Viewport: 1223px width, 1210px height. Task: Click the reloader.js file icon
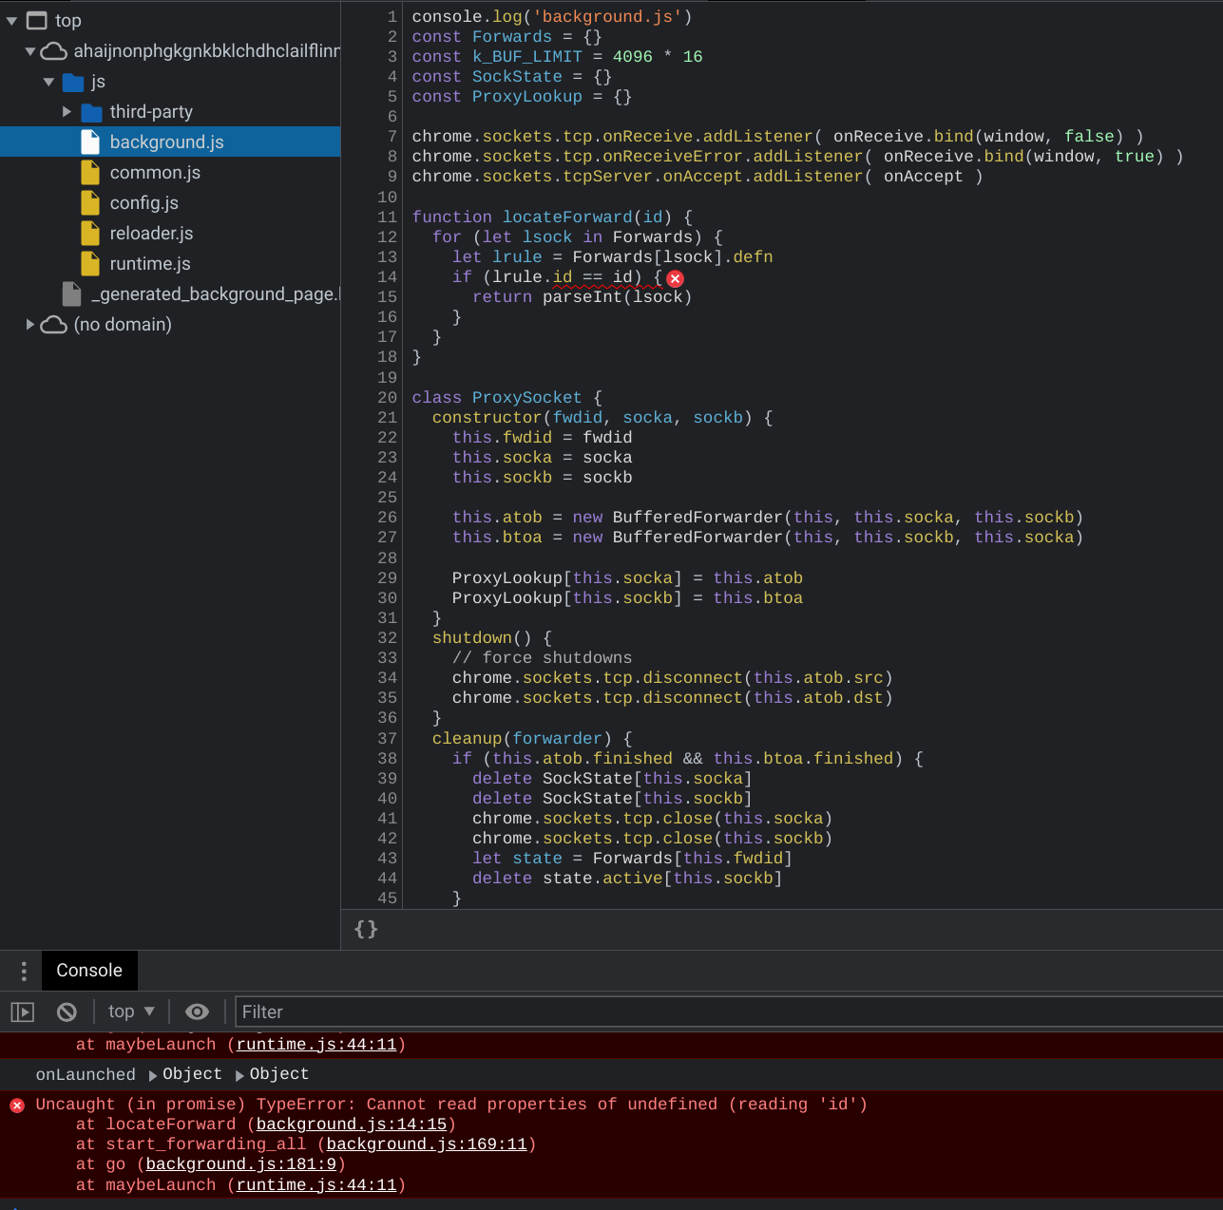[90, 234]
